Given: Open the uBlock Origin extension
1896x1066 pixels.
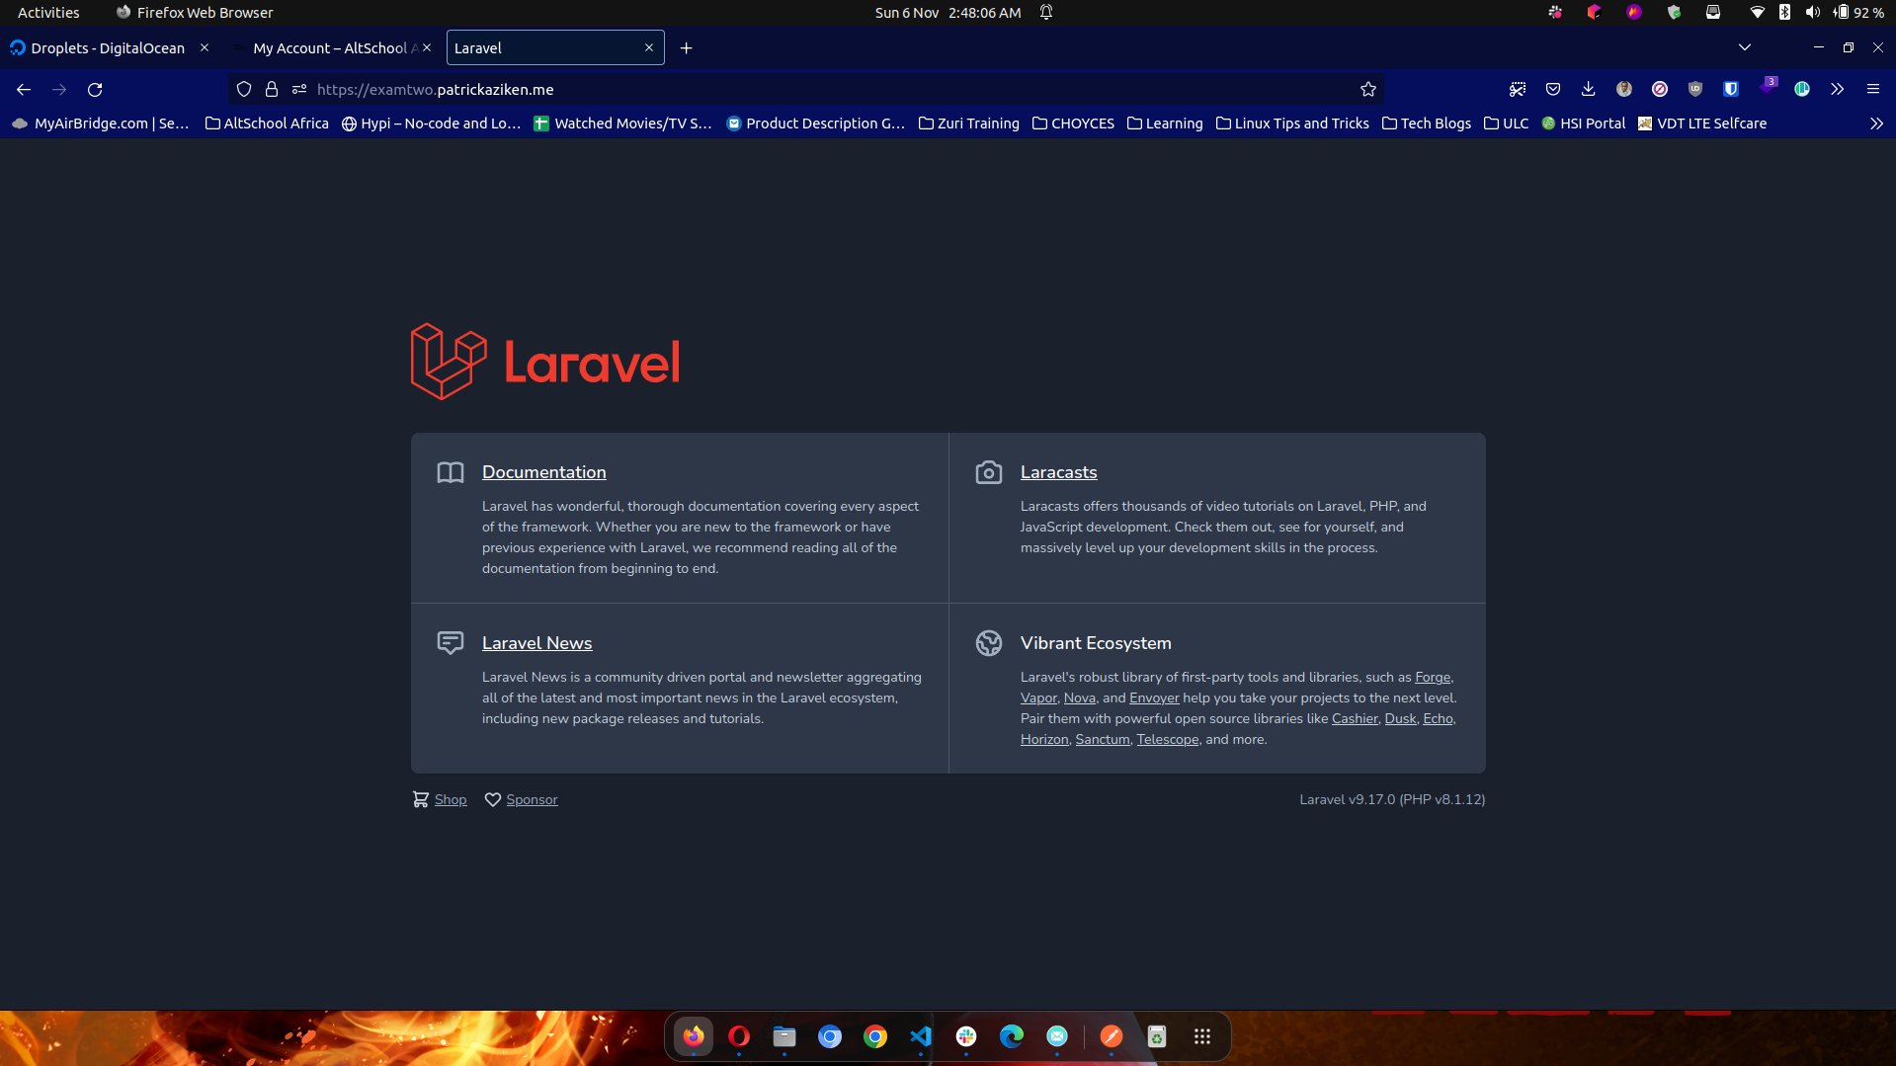Looking at the screenshot, I should tap(1694, 89).
